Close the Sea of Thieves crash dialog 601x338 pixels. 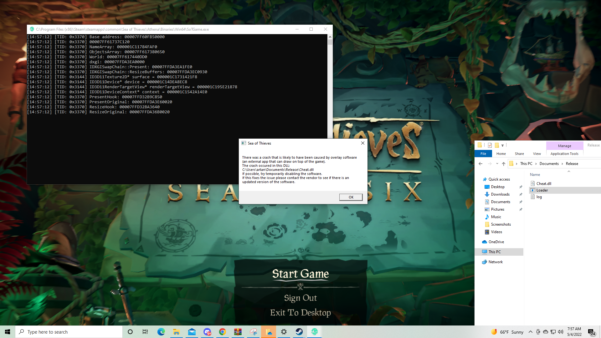[362, 143]
